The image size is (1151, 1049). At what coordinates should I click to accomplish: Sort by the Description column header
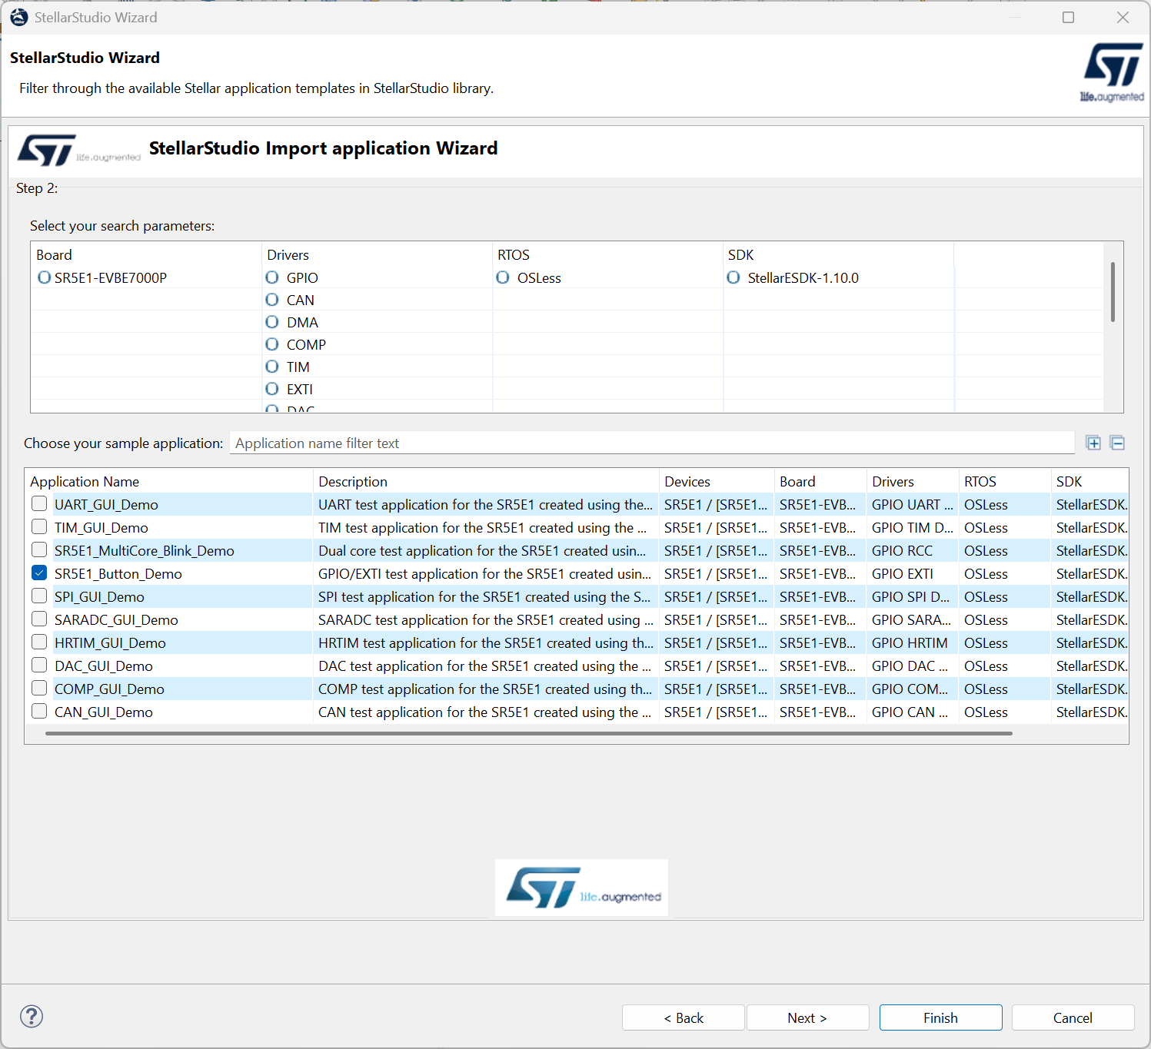(x=487, y=481)
